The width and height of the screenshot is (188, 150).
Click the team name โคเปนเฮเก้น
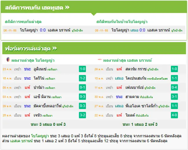136,78
